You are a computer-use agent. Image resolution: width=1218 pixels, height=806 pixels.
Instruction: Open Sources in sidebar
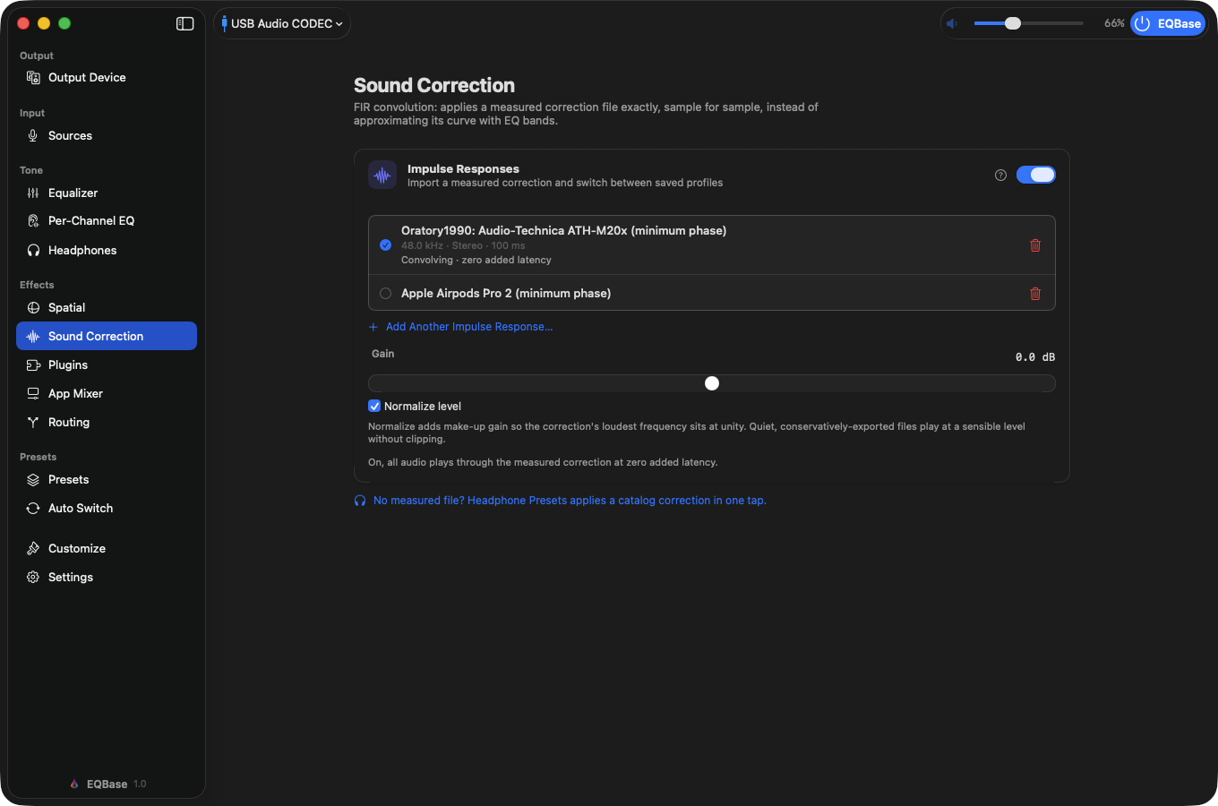pos(107,136)
